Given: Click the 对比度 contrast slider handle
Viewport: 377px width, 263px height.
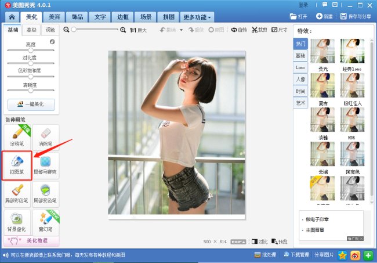Looking at the screenshot, I should click(31, 63).
